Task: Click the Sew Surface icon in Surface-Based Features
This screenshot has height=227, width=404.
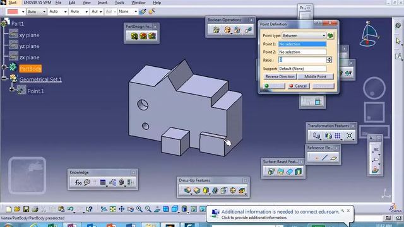Action: [298, 172]
